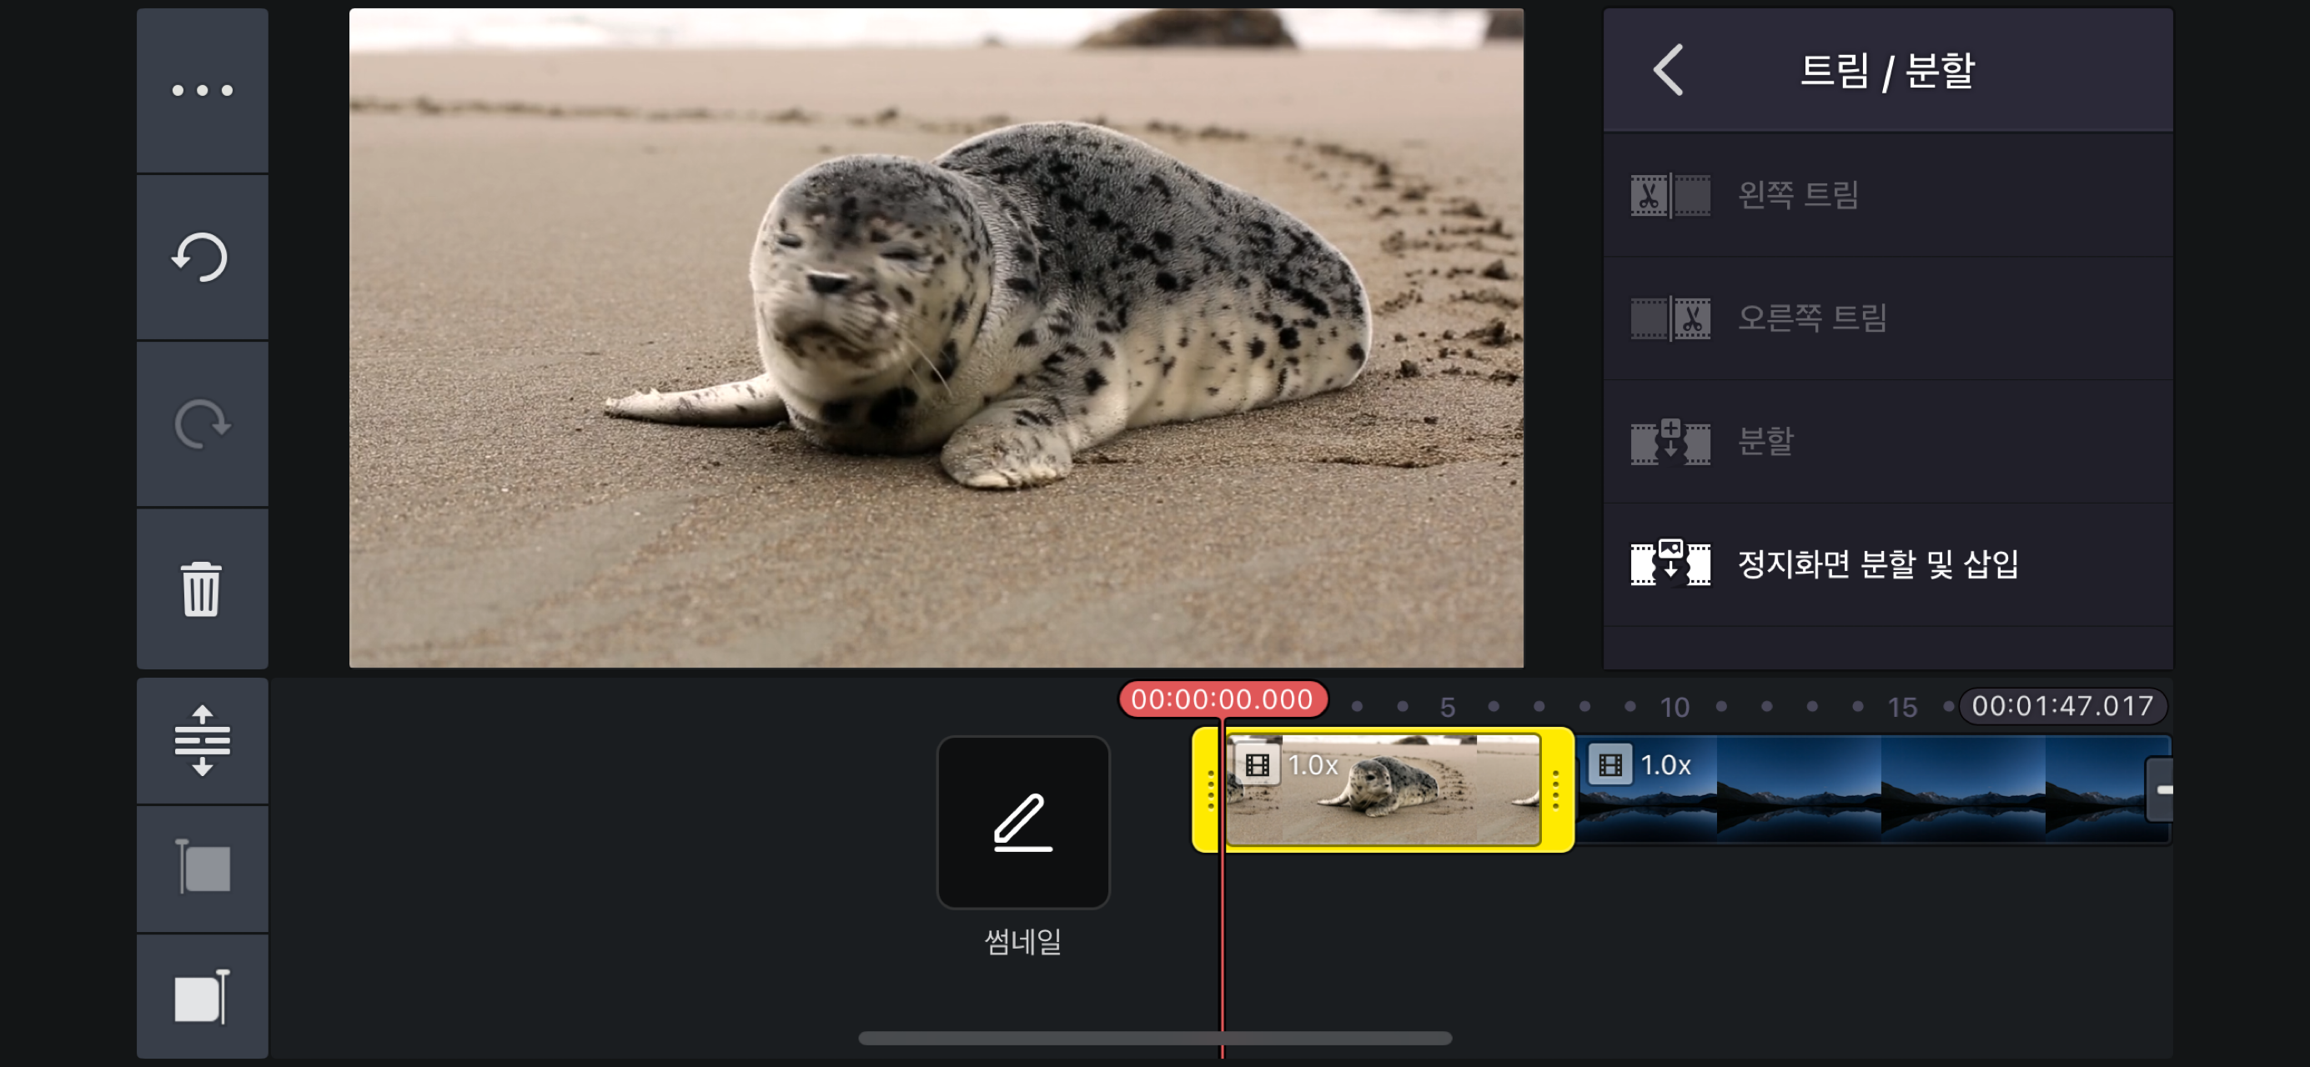Click the 오른쪽 트림 scissors icon

[x=1670, y=318]
